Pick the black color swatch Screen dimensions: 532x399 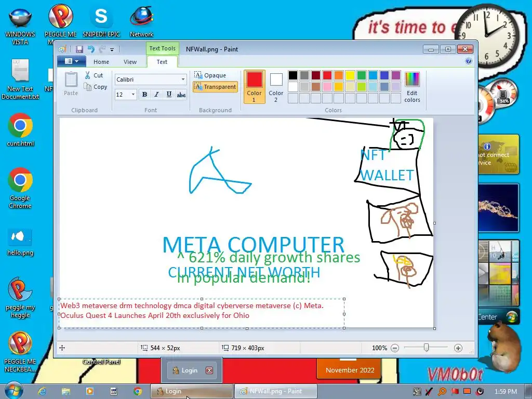click(293, 75)
